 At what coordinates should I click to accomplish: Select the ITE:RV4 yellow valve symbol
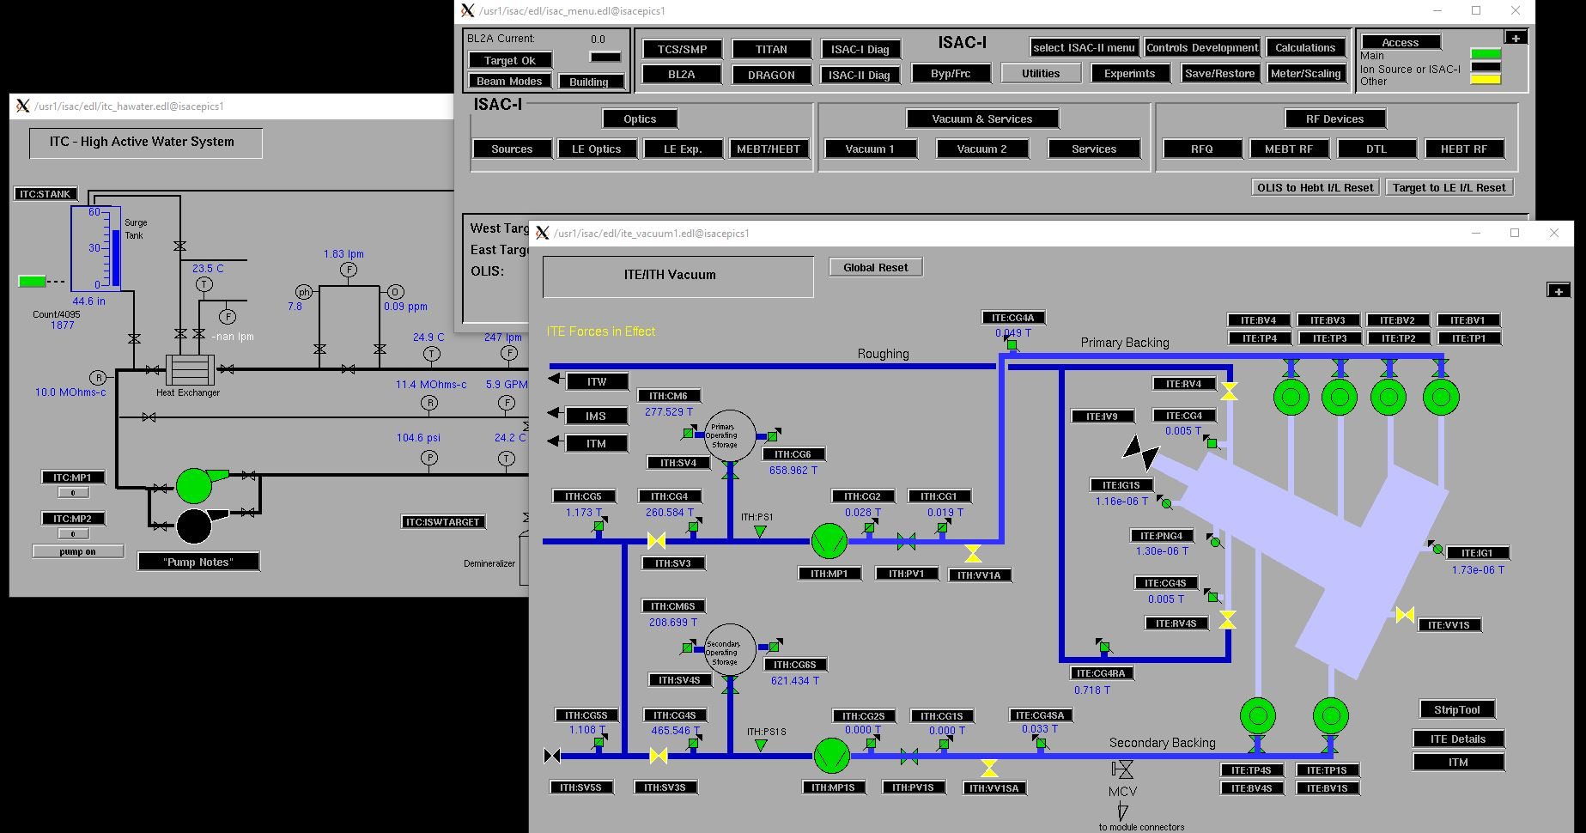click(x=1229, y=392)
